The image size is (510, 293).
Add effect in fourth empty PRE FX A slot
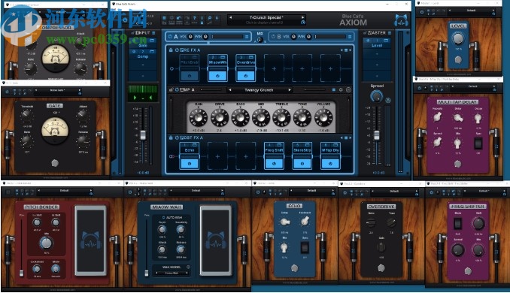(274, 68)
